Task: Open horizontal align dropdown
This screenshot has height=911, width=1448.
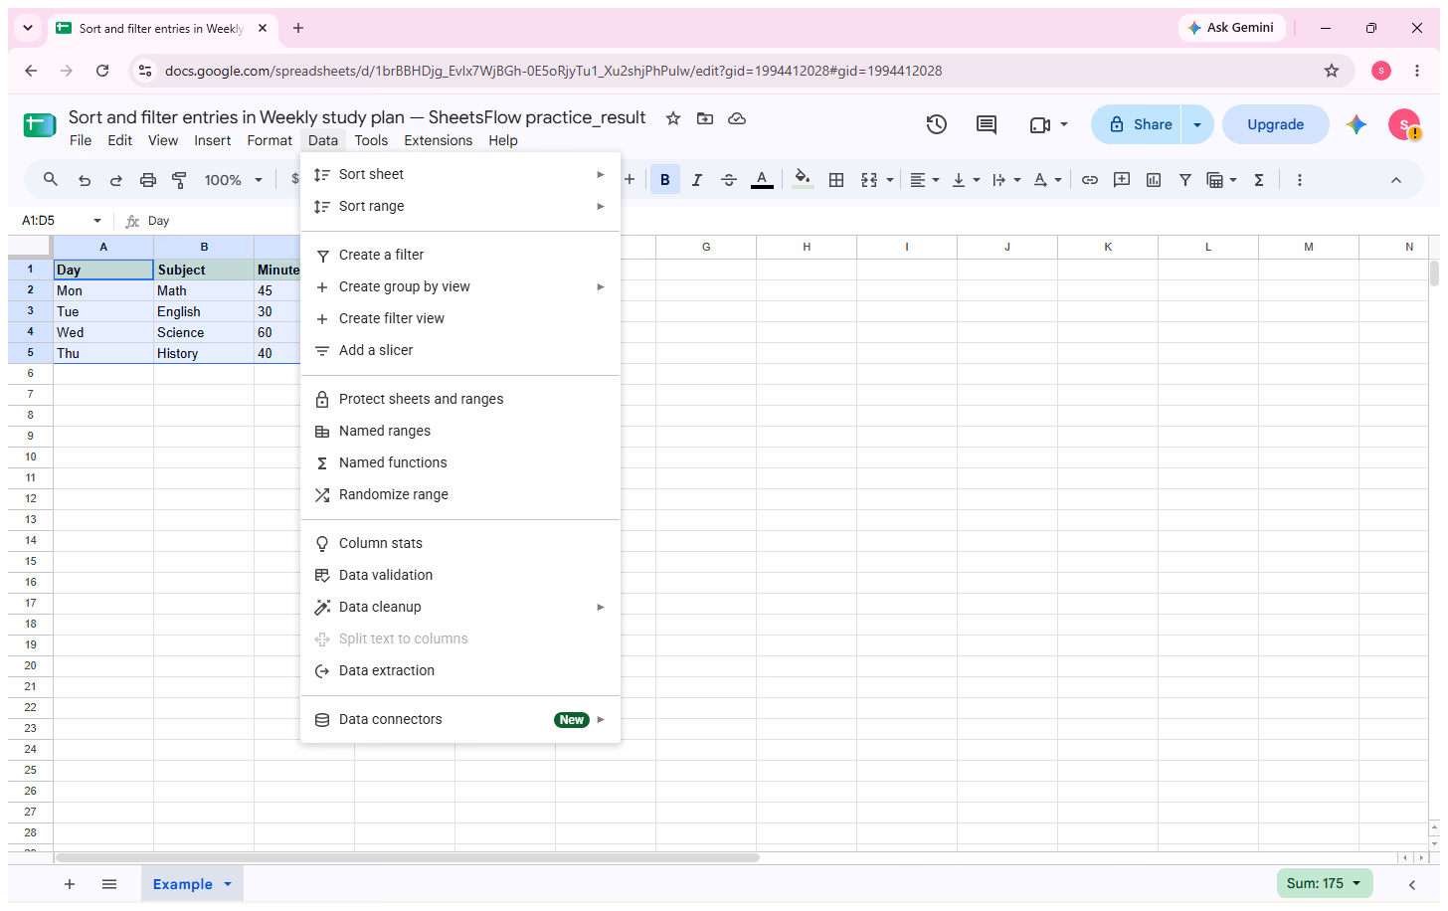Action: pyautogui.click(x=925, y=180)
